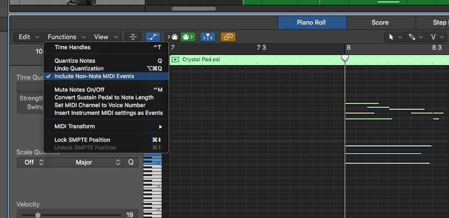Open the Pencil tool menu

pos(415,37)
